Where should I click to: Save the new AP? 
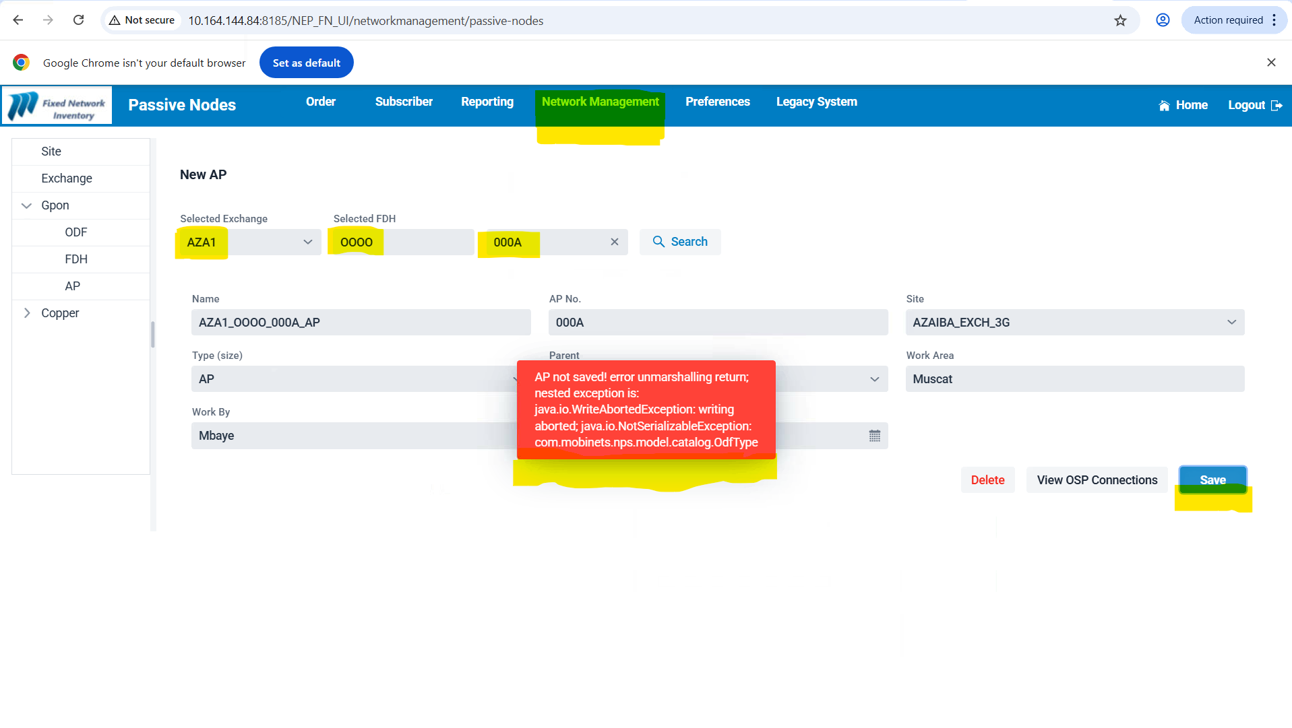pyautogui.click(x=1212, y=480)
